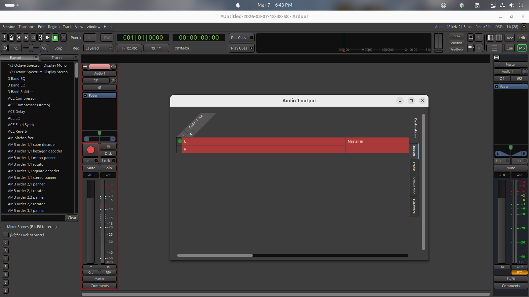Hide the Audio 1 strip with eye icon
The height and width of the screenshot is (297, 529).
(114, 67)
